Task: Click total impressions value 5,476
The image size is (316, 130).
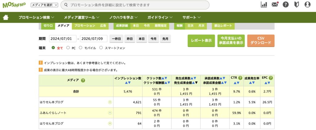Action: pos(128,91)
